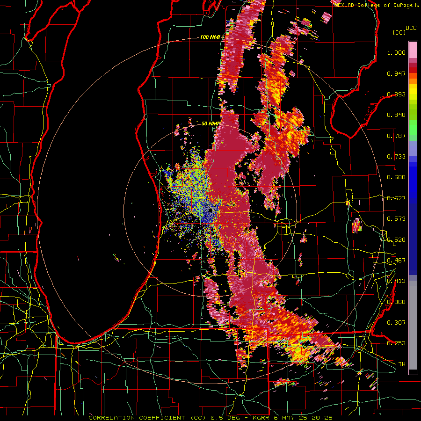Select the 0.520 legend value
The width and height of the screenshot is (421, 421).
click(x=396, y=240)
